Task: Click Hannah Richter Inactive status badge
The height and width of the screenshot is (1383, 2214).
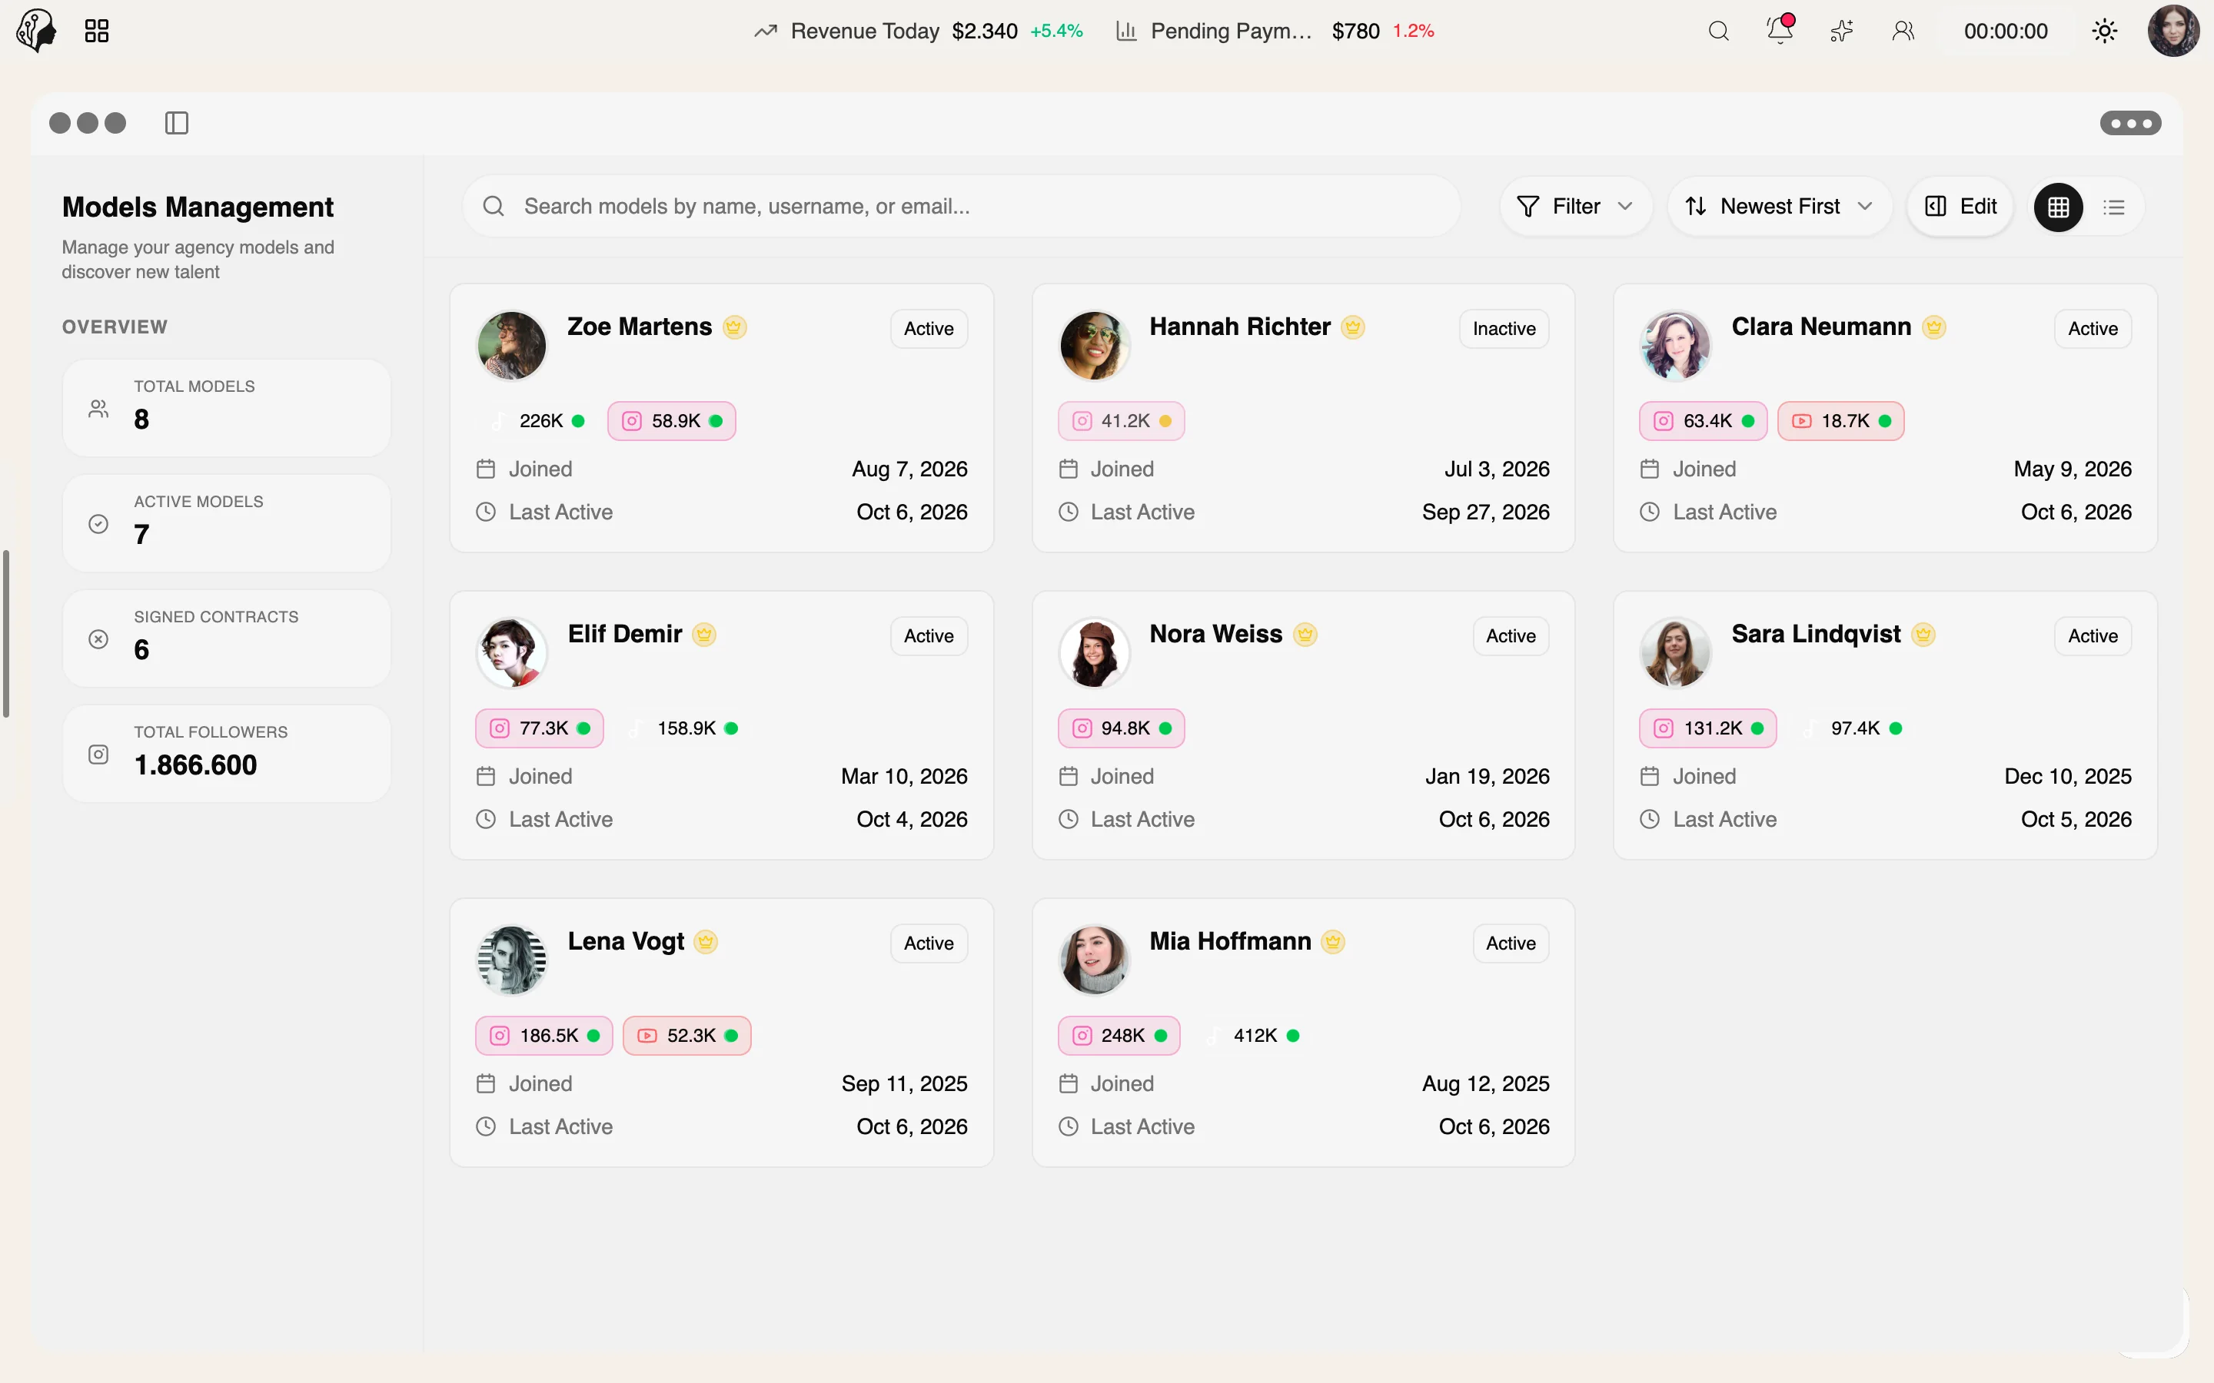Action: click(1503, 328)
